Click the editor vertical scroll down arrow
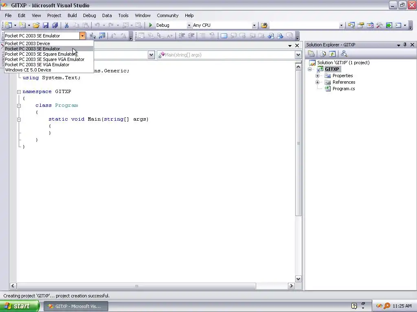The height and width of the screenshot is (312, 417). (298, 279)
